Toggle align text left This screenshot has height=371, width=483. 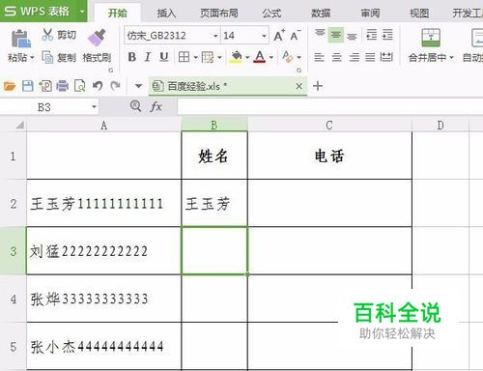pos(319,57)
